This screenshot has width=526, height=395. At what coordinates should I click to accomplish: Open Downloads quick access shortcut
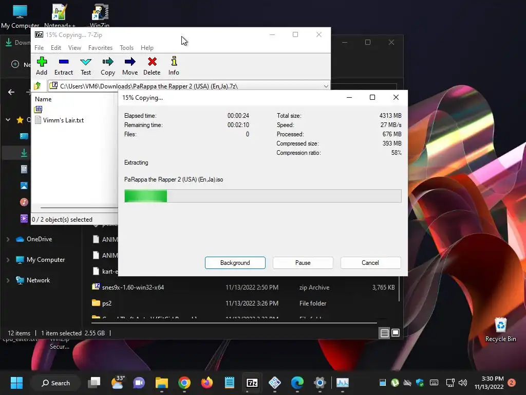point(24,153)
